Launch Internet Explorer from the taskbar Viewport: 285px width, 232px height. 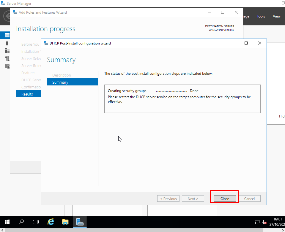51,222
